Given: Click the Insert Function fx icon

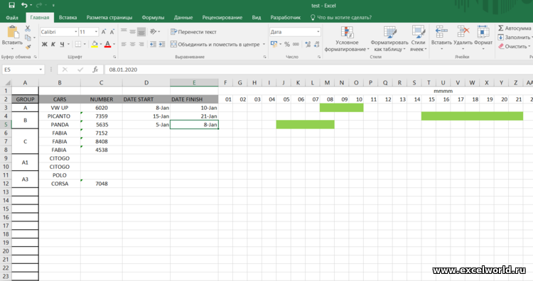Looking at the screenshot, I should coord(95,70).
